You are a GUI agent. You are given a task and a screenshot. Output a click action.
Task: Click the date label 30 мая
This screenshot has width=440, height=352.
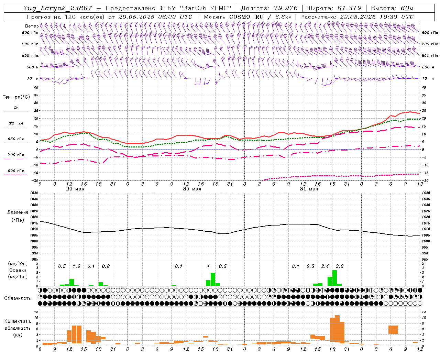pos(192,189)
